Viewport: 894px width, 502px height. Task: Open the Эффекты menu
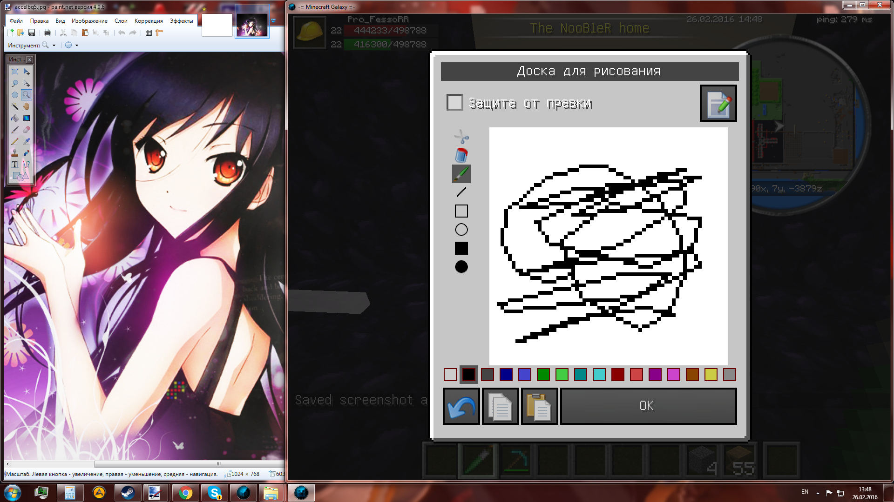click(x=181, y=21)
